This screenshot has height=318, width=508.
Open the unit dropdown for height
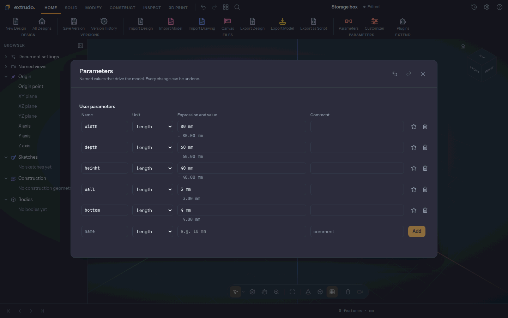point(153,168)
